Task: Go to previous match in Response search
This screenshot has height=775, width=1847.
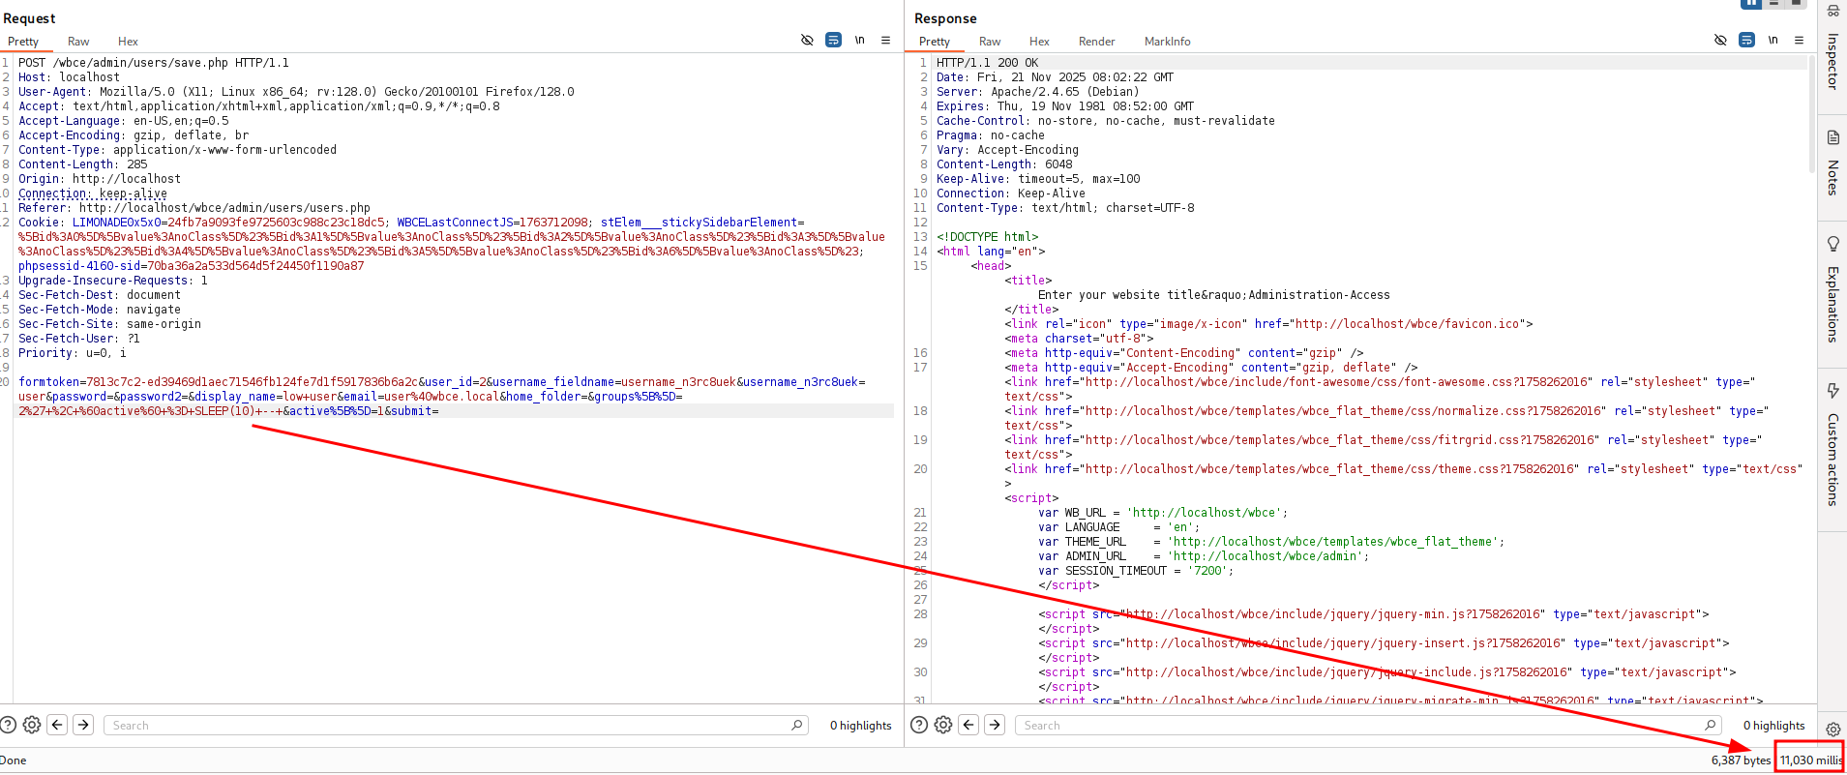Action: click(x=968, y=725)
